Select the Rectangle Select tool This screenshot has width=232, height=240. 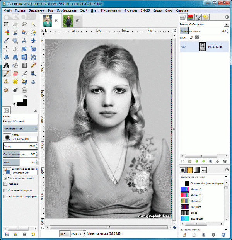point(6,24)
